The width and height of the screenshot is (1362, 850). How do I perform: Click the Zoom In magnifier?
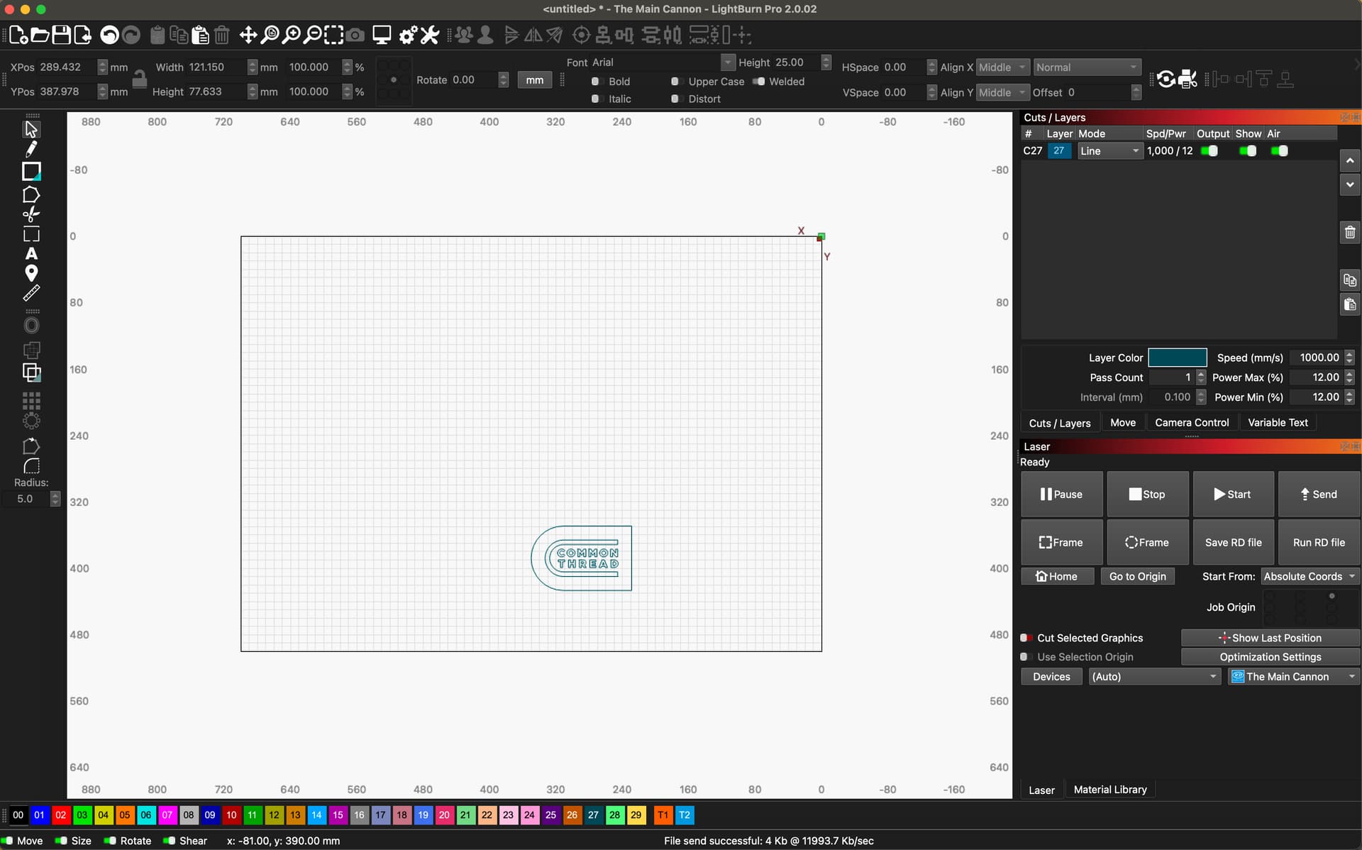[292, 35]
